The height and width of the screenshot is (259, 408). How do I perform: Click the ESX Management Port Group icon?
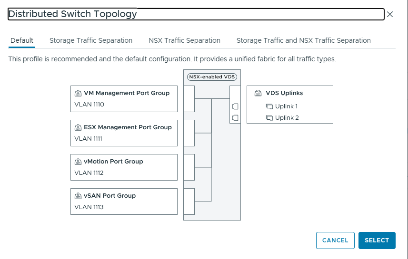point(78,127)
